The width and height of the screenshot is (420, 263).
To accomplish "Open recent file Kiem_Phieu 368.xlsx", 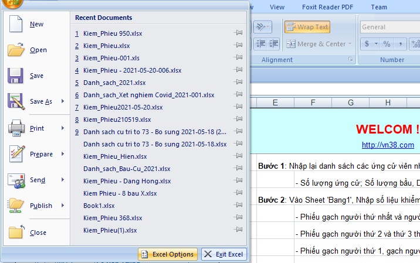I will [x=107, y=218].
